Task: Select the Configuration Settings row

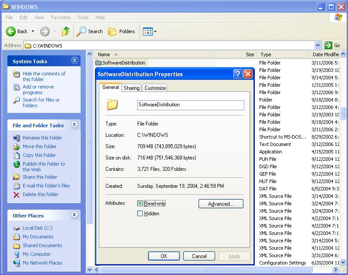Action: (x=283, y=263)
